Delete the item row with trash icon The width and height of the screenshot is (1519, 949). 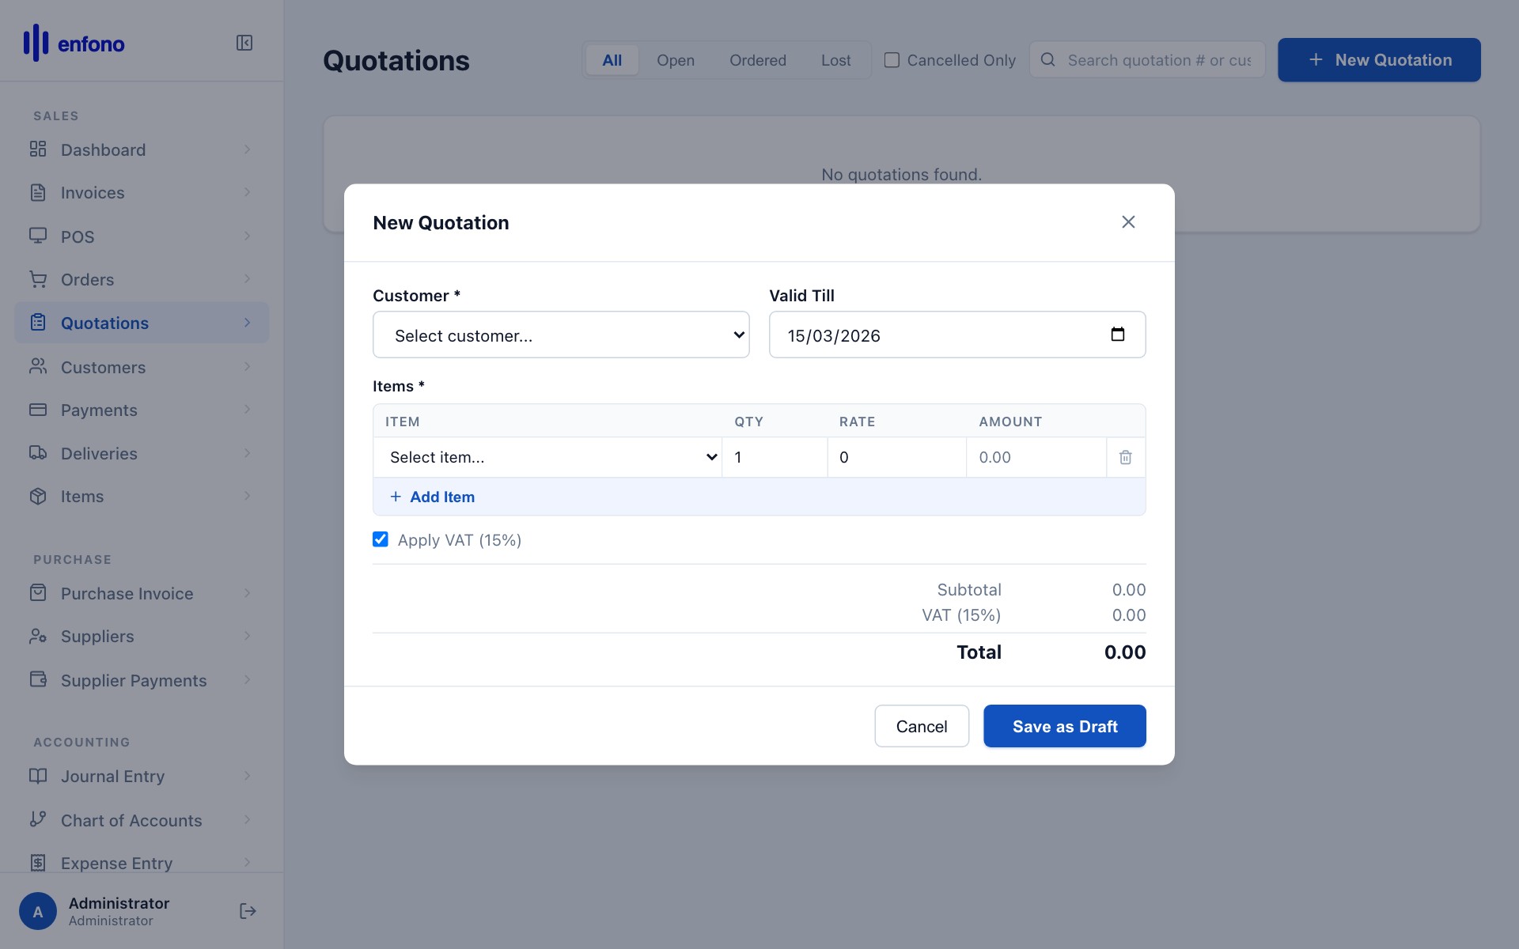(1125, 457)
